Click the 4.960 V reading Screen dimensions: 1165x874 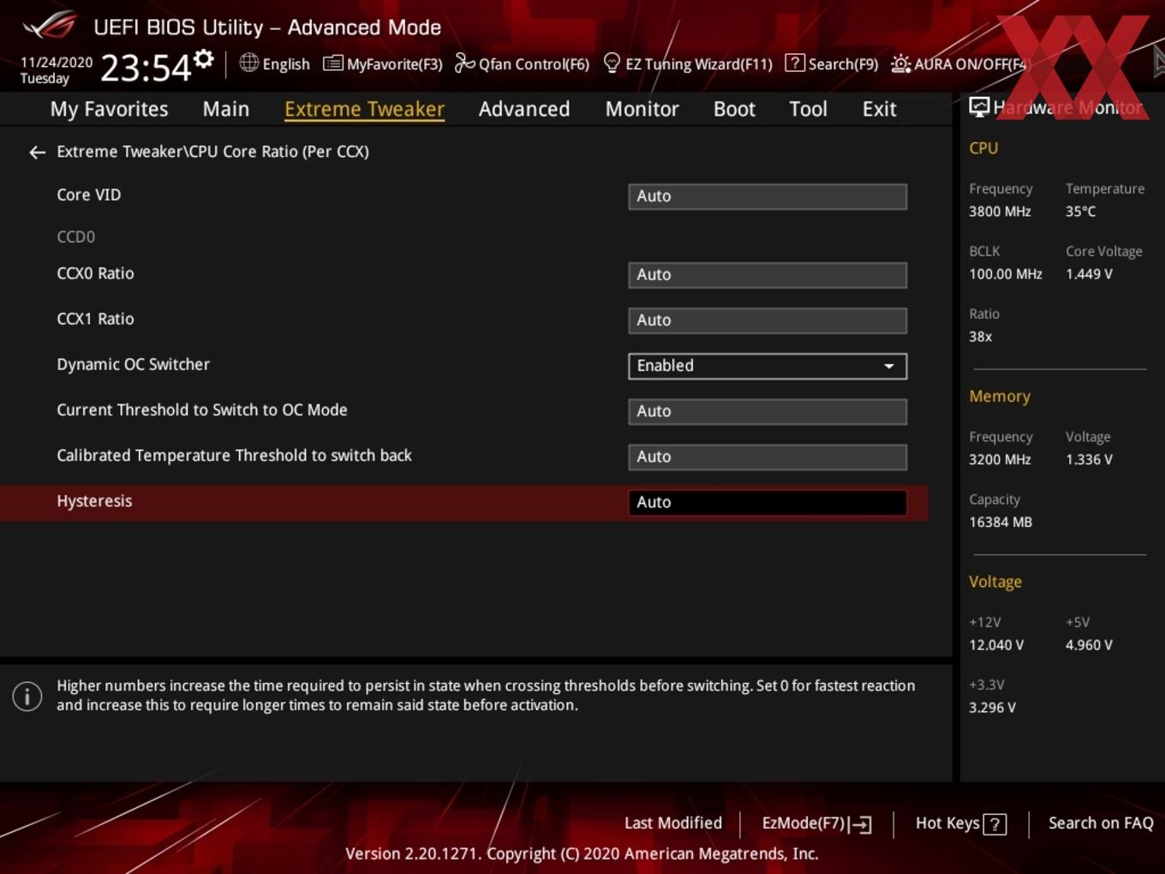(1089, 644)
